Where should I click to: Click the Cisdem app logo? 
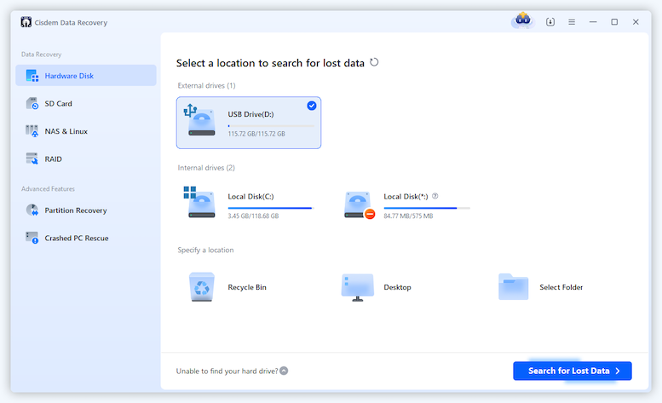pyautogui.click(x=26, y=22)
